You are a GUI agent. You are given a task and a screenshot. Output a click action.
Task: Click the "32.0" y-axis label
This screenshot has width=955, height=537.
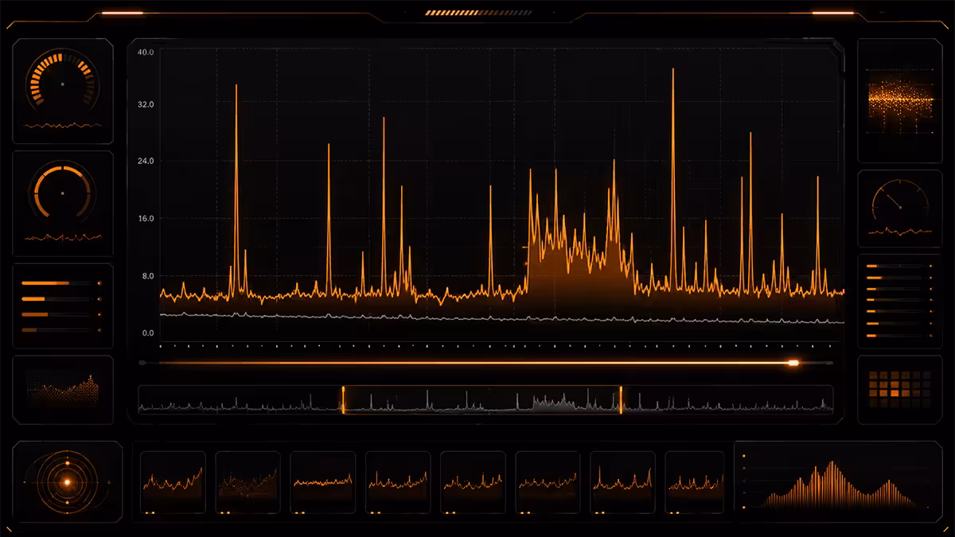(x=146, y=104)
